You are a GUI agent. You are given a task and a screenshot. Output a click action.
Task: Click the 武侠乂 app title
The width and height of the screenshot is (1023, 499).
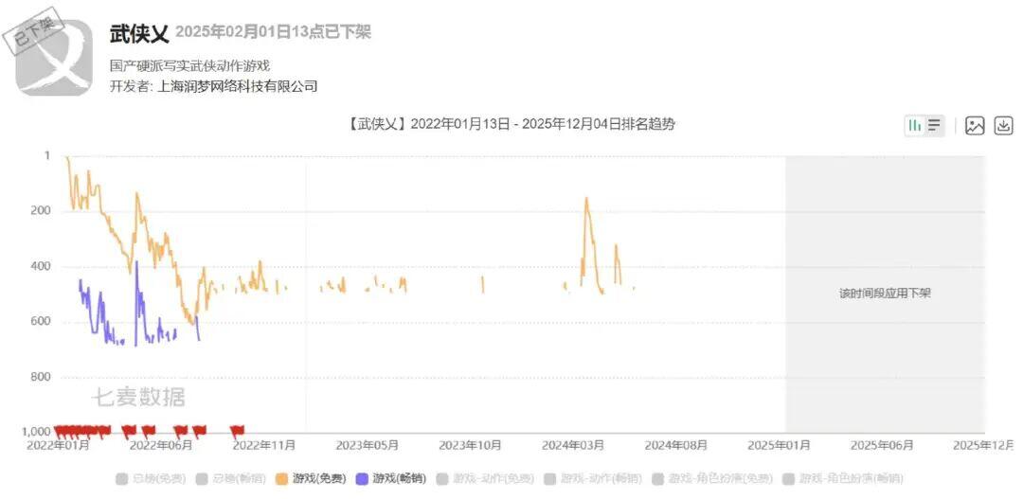pyautogui.click(x=139, y=33)
